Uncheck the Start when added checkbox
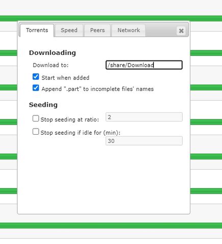Image resolution: width=222 pixels, height=244 pixels. (36, 77)
